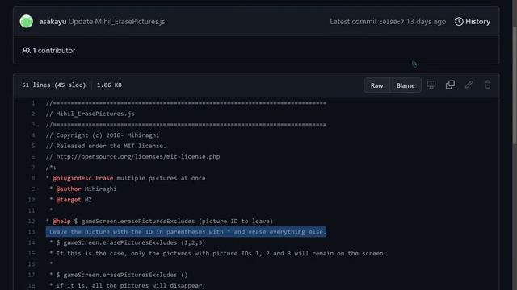Select line number 4

[x=33, y=135]
